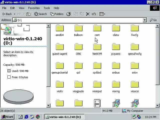Expand the Address bar dropdown

pyautogui.click(x=144, y=20)
